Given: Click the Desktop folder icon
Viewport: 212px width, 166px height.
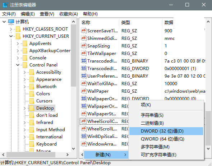Looking at the screenshot, I should tap(32, 108).
